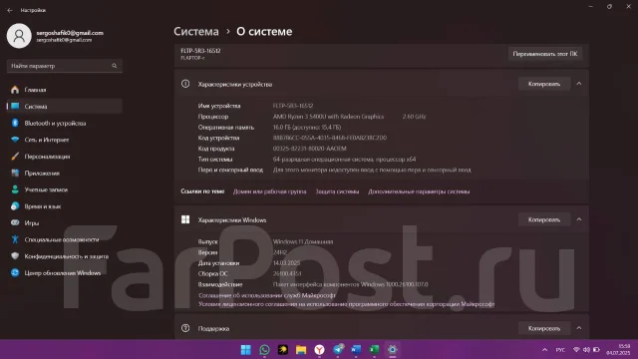Show hidden tray icons chevron
The width and height of the screenshot is (638, 359).
point(544,350)
